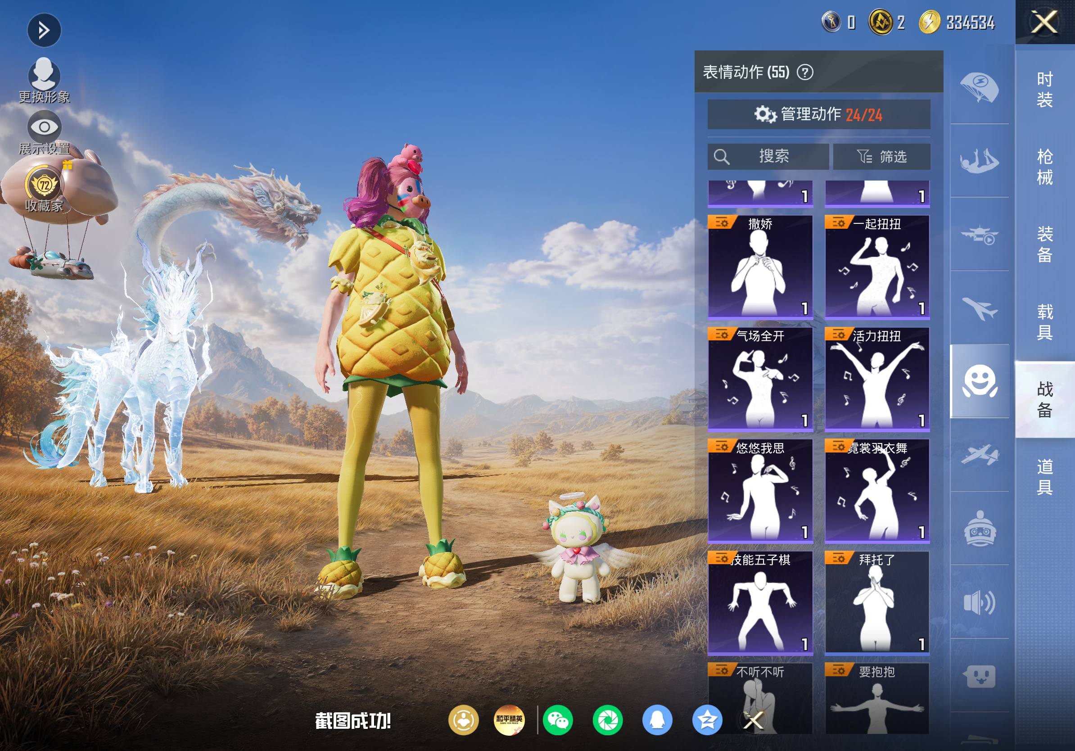
Task: Select the 气场全开 emote card
Action: [x=760, y=379]
